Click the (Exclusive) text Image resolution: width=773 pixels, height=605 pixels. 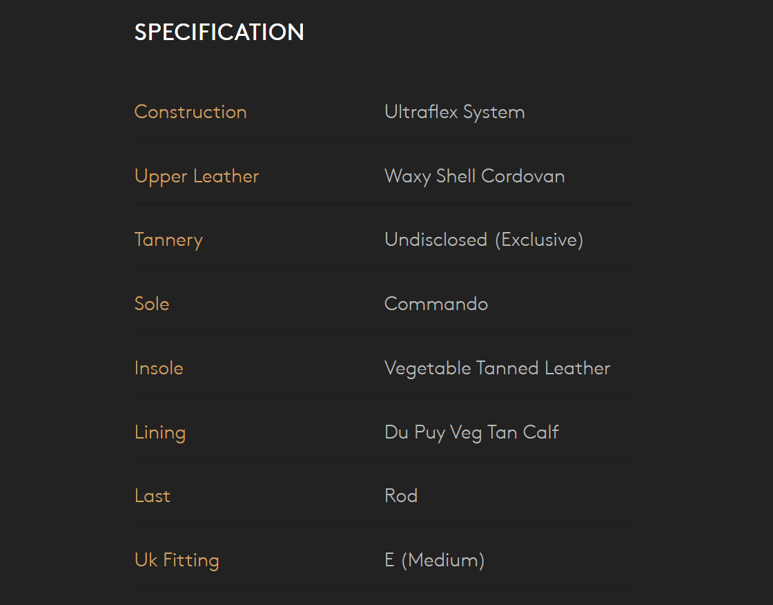point(539,240)
